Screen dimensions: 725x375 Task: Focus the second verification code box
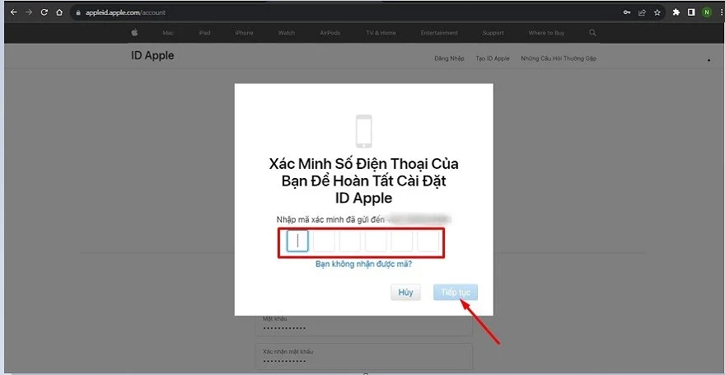tap(324, 241)
